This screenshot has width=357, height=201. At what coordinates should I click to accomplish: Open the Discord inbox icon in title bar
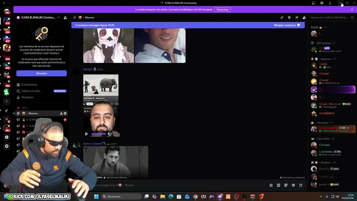coord(314,3)
